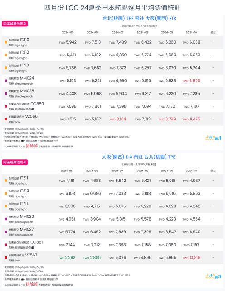Click the orange square beside IT210

(x=6, y=42)
